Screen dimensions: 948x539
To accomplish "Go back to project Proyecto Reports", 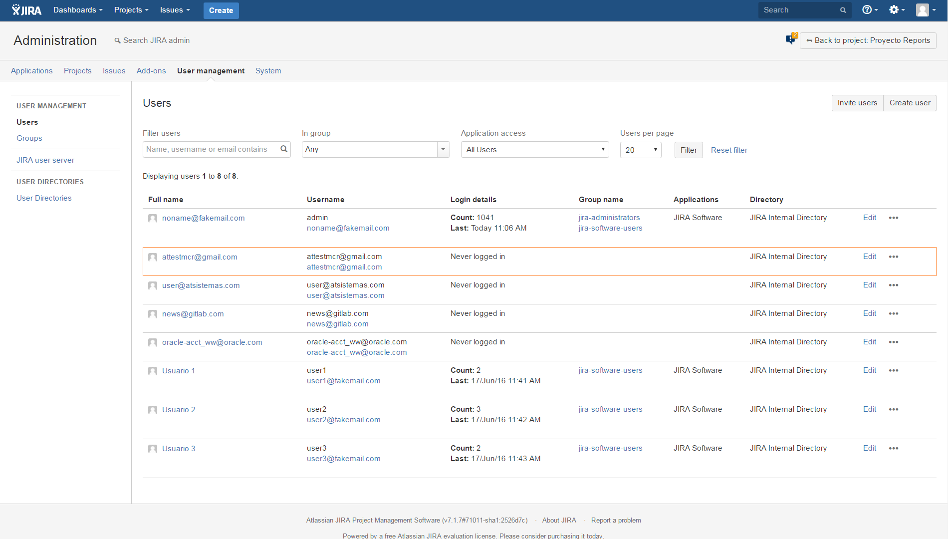I will 868,40.
